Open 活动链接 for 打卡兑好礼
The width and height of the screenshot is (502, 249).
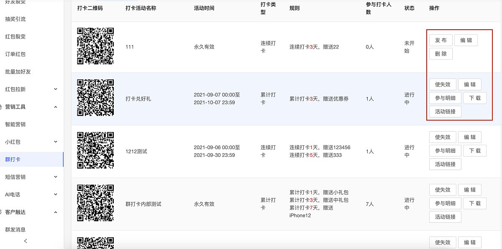click(x=445, y=112)
